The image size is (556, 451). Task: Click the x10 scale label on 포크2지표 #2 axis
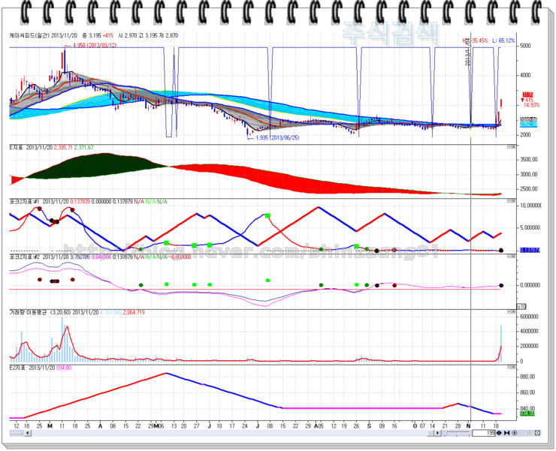pyautogui.click(x=521, y=306)
